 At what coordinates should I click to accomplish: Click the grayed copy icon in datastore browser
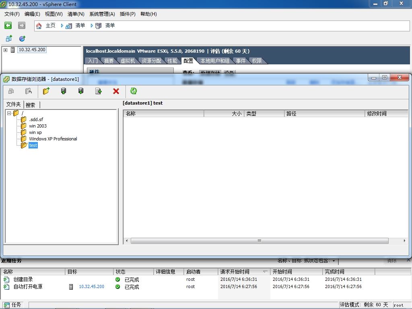click(11, 91)
